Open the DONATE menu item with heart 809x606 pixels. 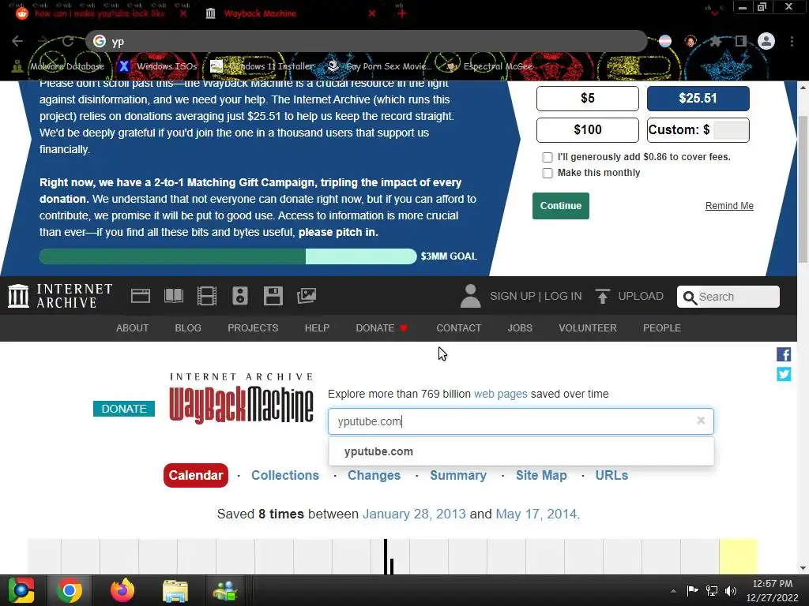(x=382, y=327)
